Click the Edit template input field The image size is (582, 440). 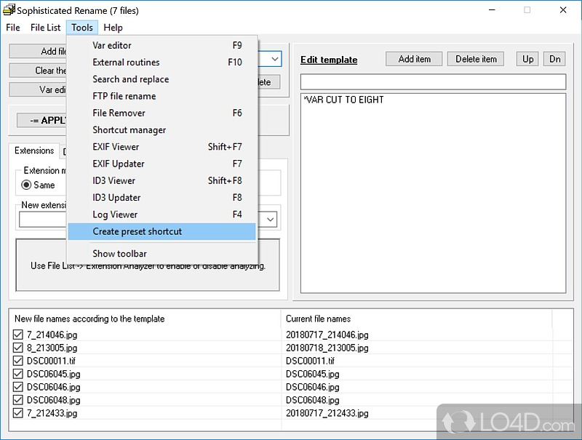click(x=432, y=81)
